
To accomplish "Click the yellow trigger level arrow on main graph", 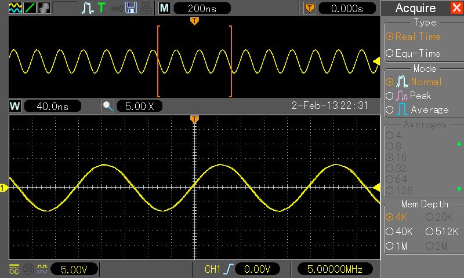I will (376, 187).
